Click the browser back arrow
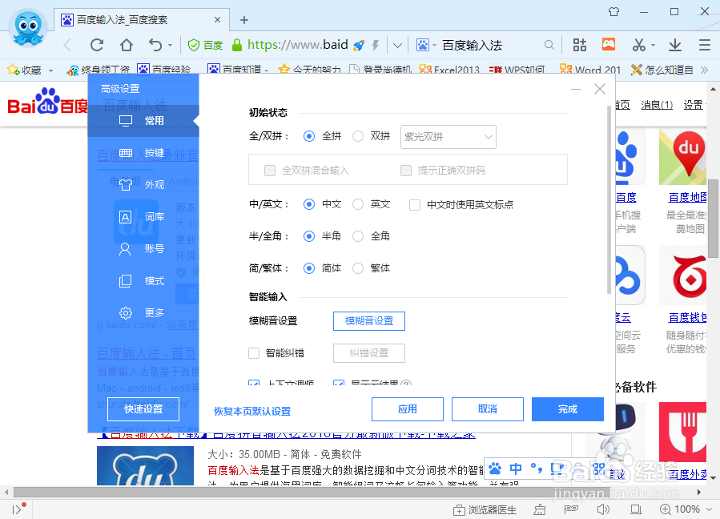Image resolution: width=720 pixels, height=519 pixels. tap(67, 45)
